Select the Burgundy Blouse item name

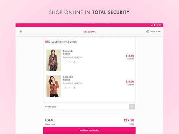pyautogui.click(x=68, y=52)
